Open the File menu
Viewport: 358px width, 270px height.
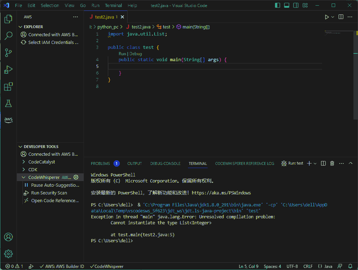click(x=19, y=5)
